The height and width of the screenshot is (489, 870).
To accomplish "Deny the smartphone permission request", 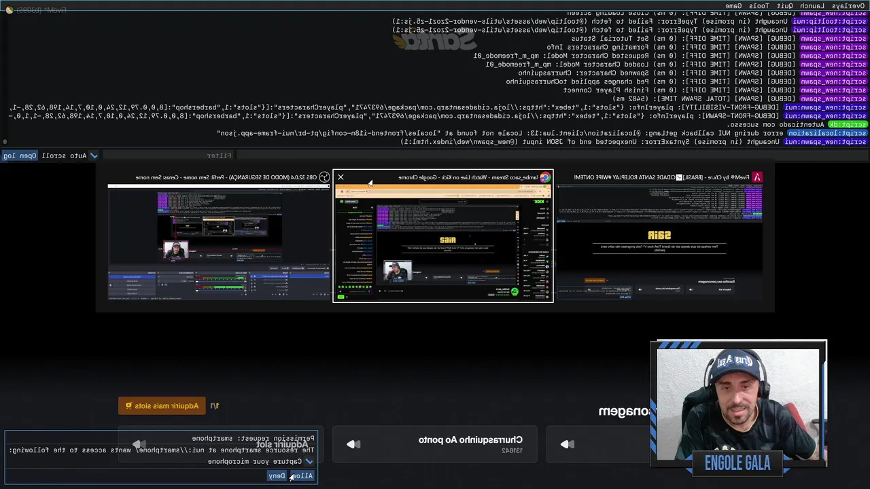I will coord(277,476).
